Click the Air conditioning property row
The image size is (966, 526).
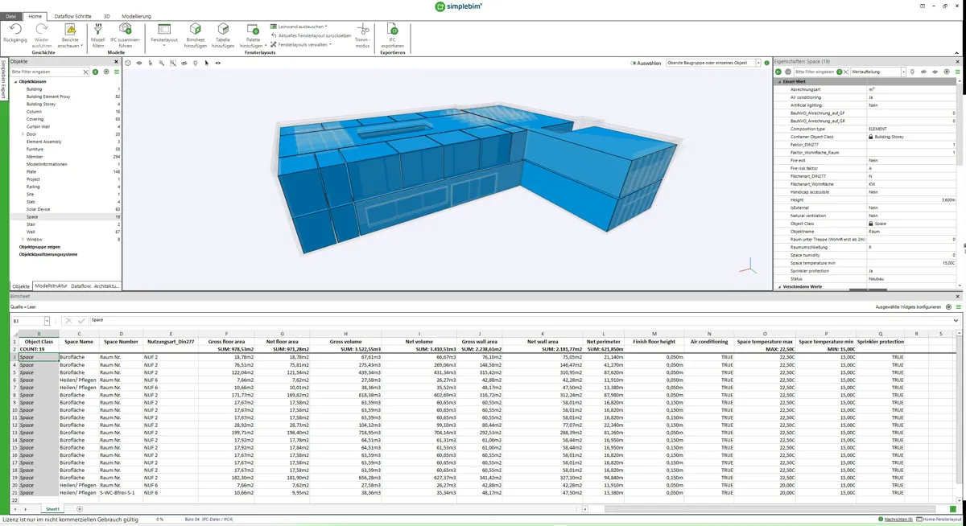point(866,97)
